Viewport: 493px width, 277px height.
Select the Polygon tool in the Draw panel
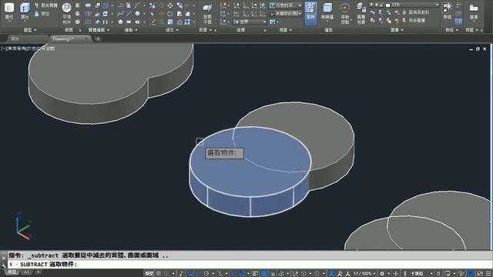pos(120,22)
